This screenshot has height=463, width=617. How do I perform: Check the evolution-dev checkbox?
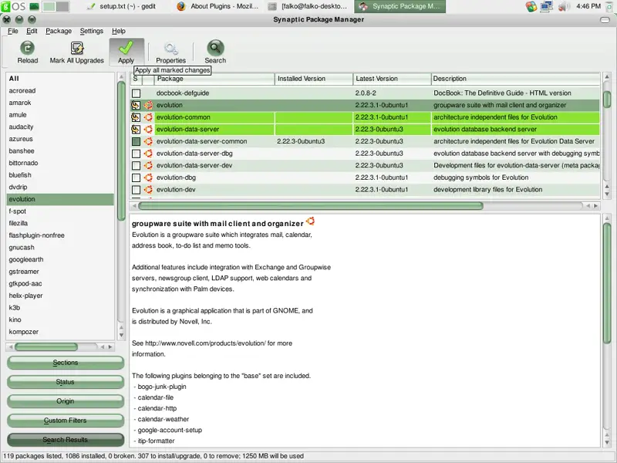pos(137,190)
